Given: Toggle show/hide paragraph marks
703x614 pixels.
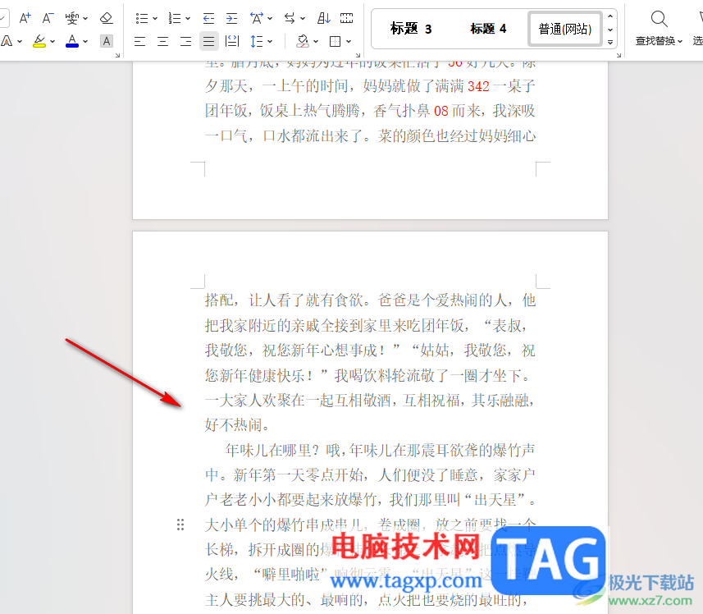Looking at the screenshot, I should tap(346, 18).
